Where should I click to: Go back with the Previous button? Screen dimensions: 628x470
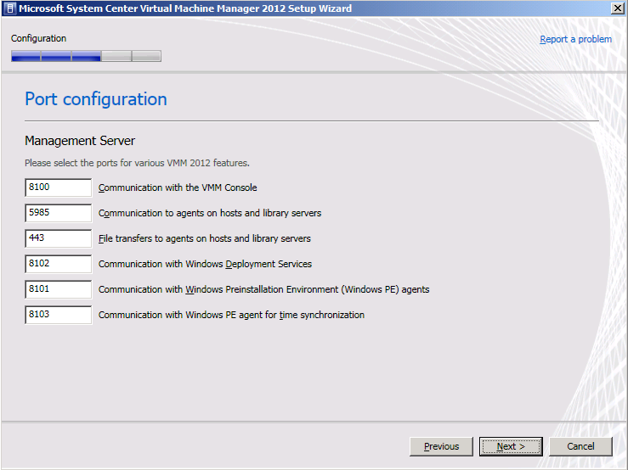[441, 446]
